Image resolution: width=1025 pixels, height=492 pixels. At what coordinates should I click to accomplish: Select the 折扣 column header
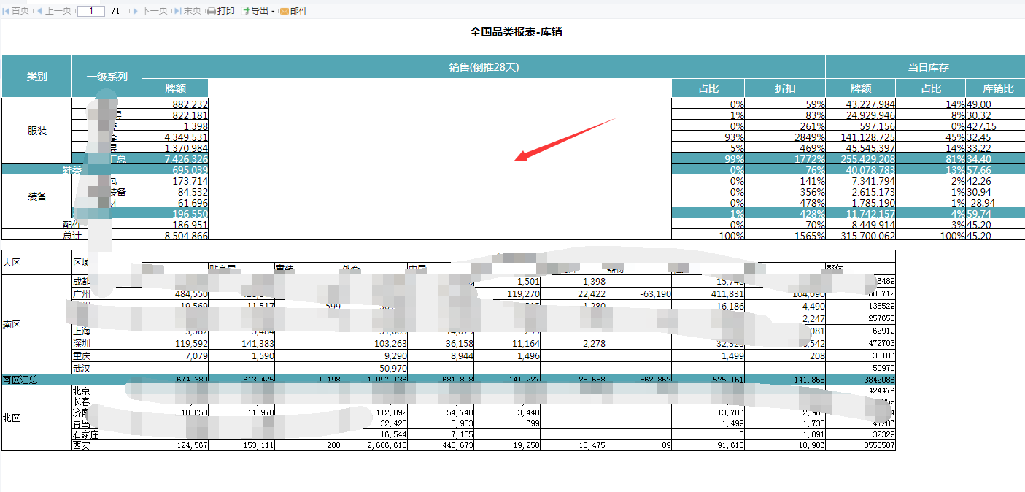[784, 88]
